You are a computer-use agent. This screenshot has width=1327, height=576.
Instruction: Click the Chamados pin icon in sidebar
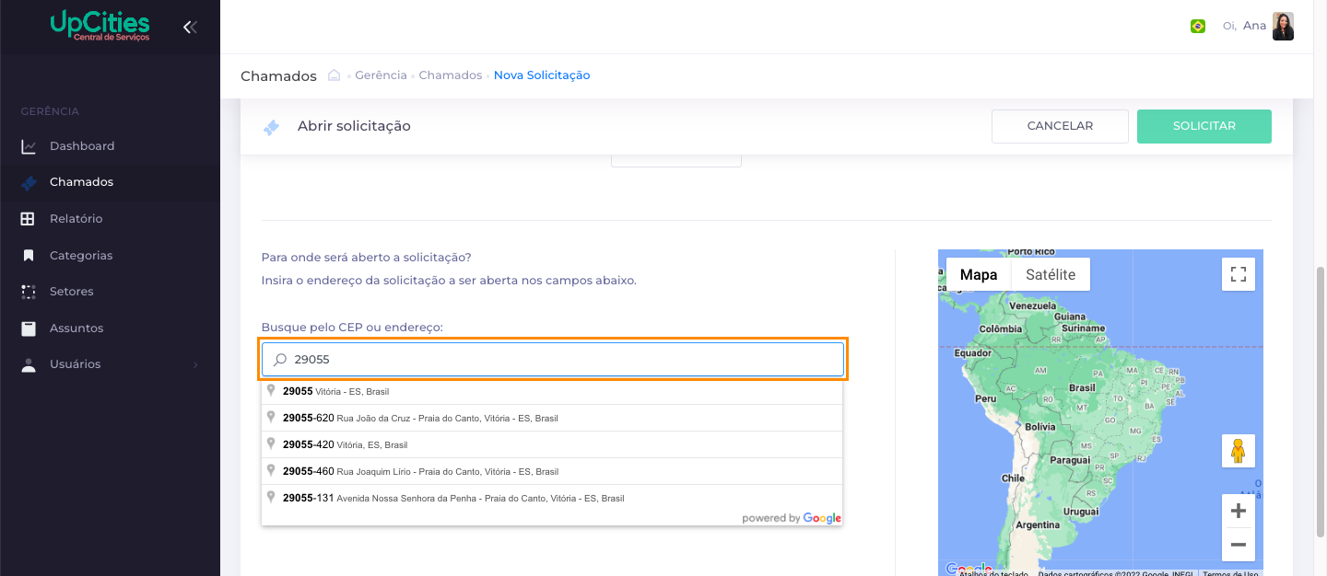29,182
